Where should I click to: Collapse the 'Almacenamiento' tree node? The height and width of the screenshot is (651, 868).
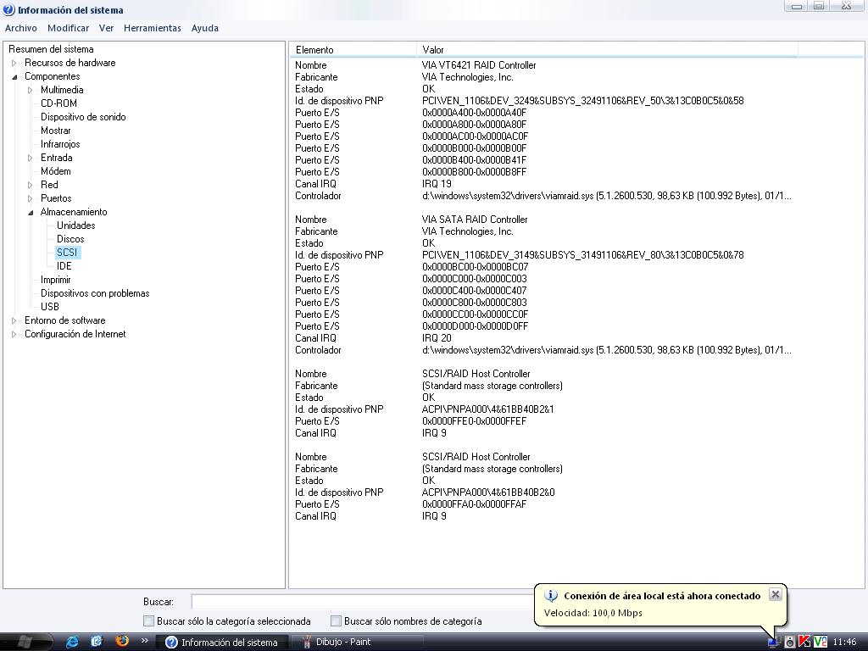(31, 212)
